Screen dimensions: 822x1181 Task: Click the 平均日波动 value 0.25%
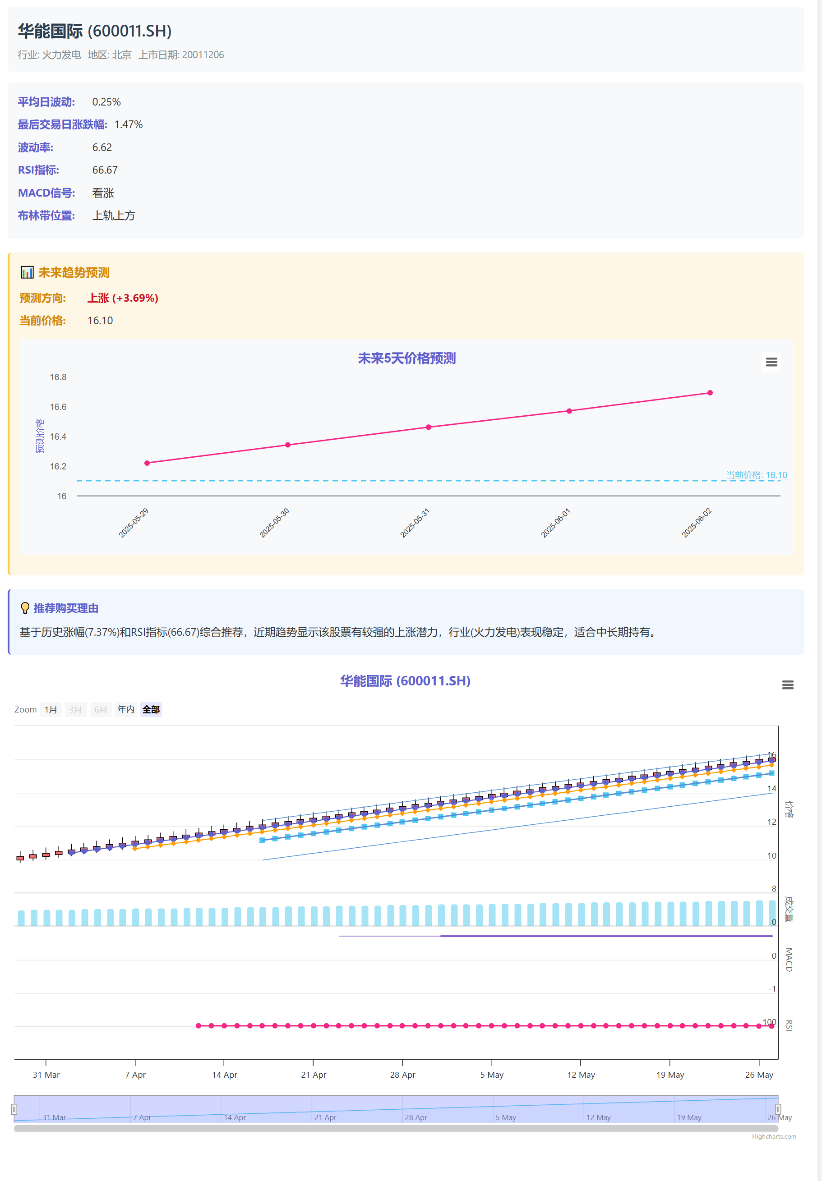[x=106, y=102]
